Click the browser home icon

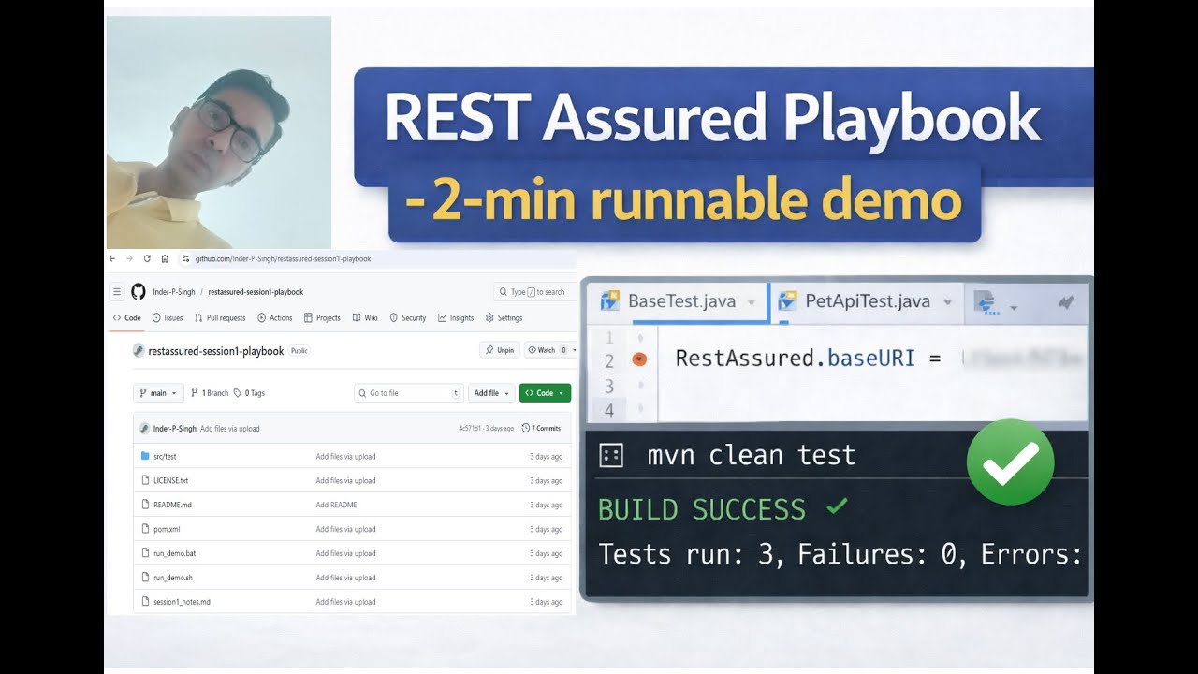pyautogui.click(x=165, y=258)
